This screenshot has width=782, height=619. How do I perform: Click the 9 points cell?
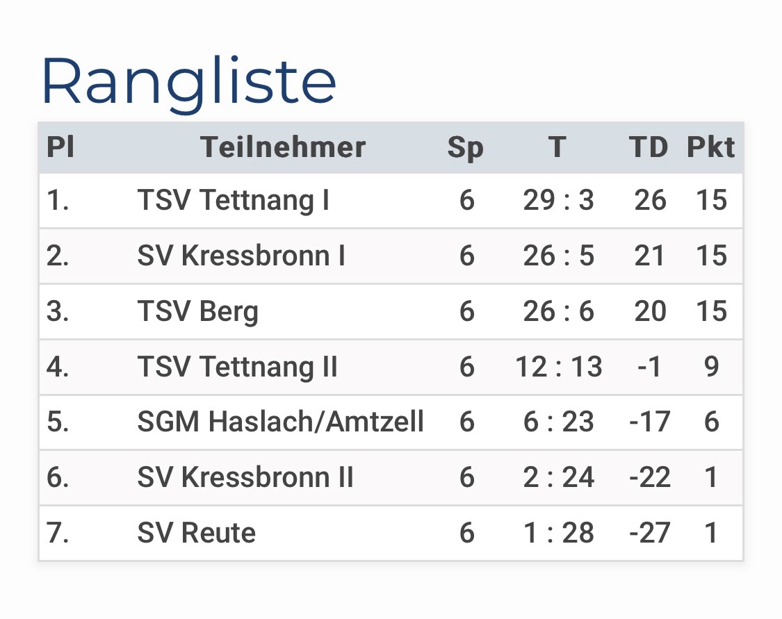(711, 367)
